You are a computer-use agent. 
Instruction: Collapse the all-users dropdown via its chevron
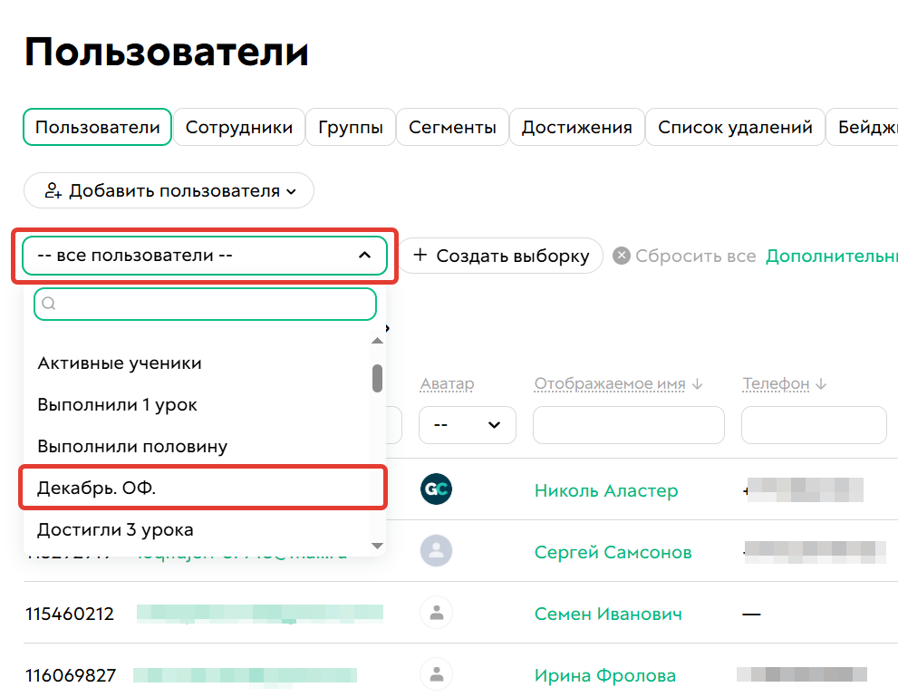coord(364,256)
